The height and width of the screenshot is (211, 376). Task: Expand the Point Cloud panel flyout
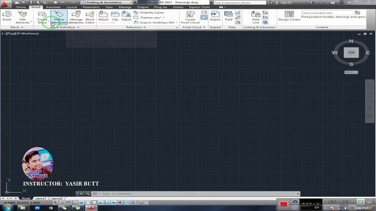[x=204, y=28]
